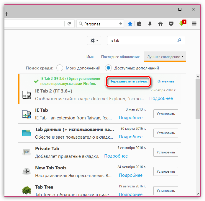Open Подробнее for IE Tab 2

click(x=161, y=98)
